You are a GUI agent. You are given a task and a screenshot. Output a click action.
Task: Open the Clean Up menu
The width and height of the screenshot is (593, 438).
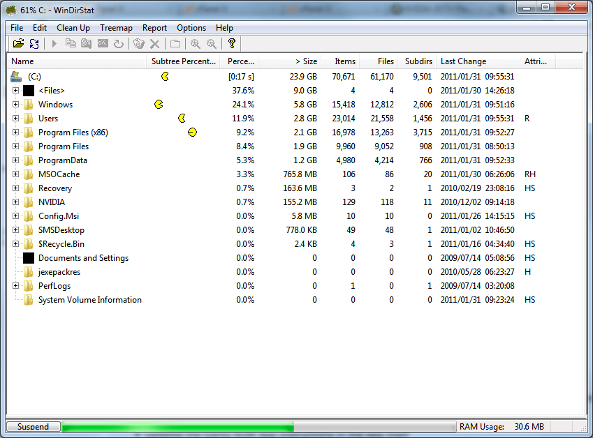click(73, 28)
